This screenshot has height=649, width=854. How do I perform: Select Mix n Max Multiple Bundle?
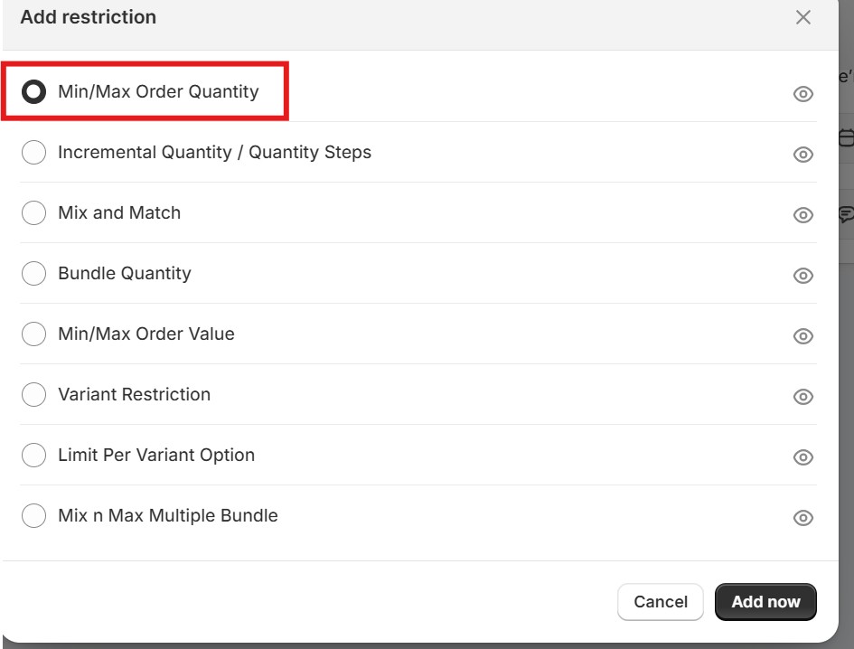click(33, 515)
